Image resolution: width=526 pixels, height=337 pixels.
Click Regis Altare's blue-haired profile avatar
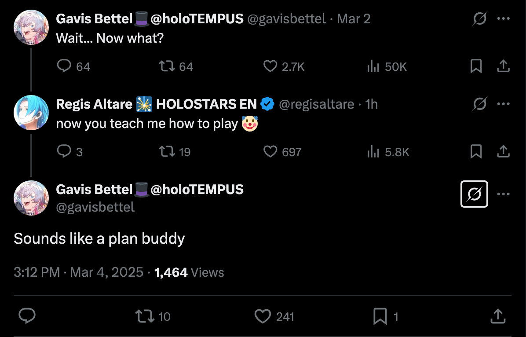coord(31,112)
